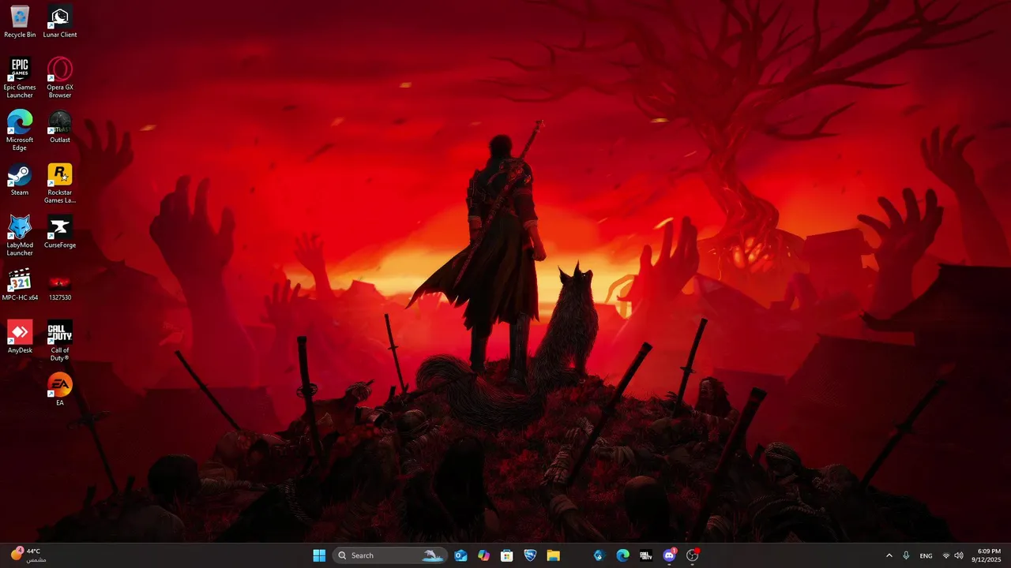Select the Rockstar Games Launcher shortcut
1011x568 pixels.
(x=60, y=184)
